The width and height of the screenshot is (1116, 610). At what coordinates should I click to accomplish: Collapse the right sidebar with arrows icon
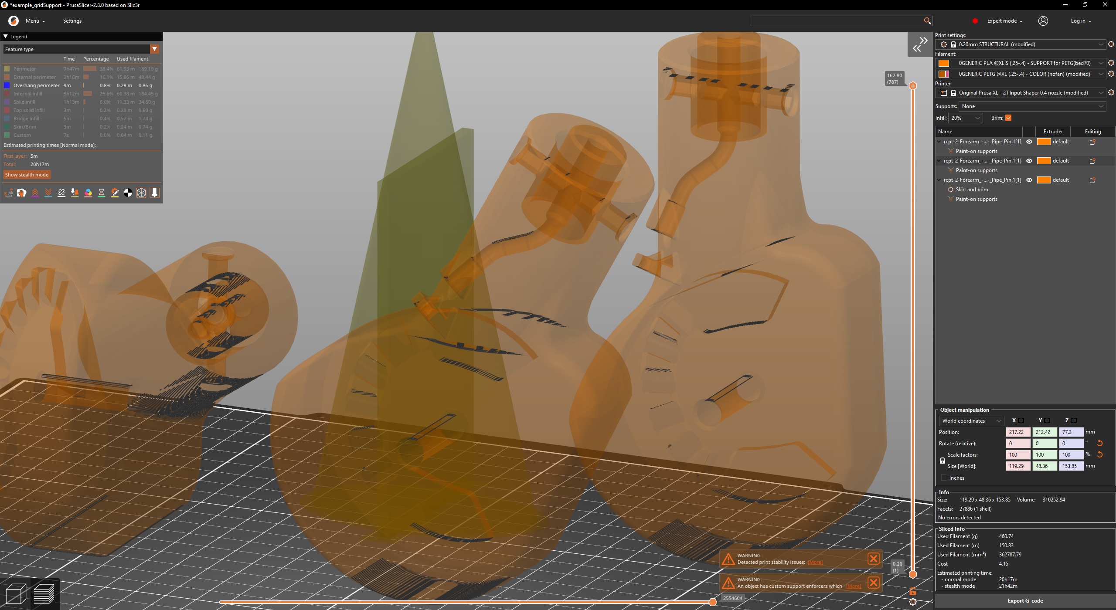920,44
